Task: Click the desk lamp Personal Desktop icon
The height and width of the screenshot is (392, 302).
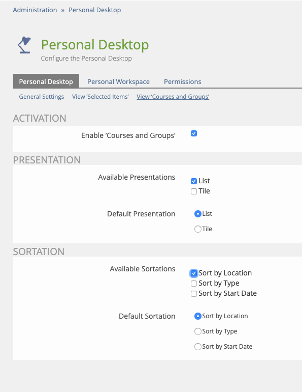Action: point(24,45)
